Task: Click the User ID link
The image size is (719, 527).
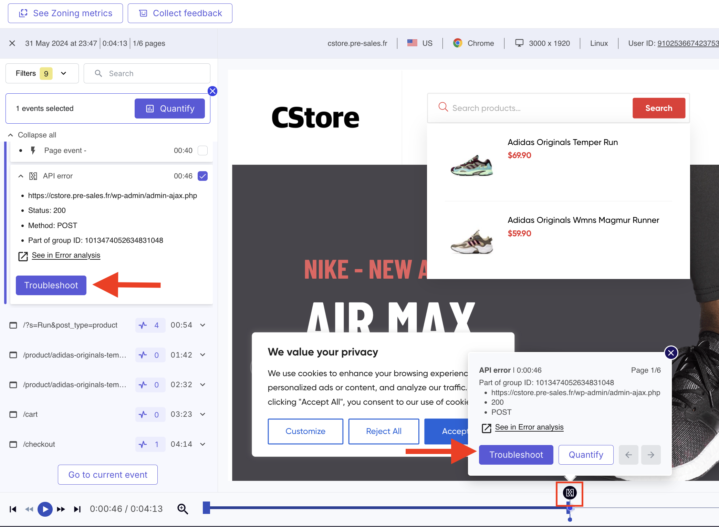Action: click(688, 43)
